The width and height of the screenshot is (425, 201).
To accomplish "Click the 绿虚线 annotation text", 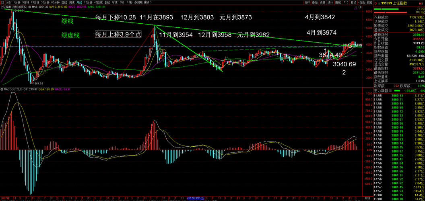I will (70, 35).
